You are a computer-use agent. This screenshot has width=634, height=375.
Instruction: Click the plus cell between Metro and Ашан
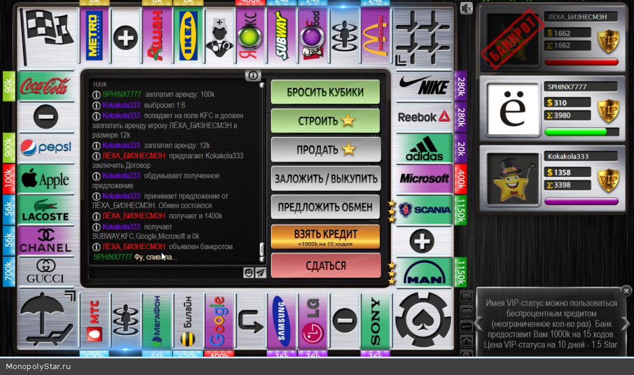[125, 37]
